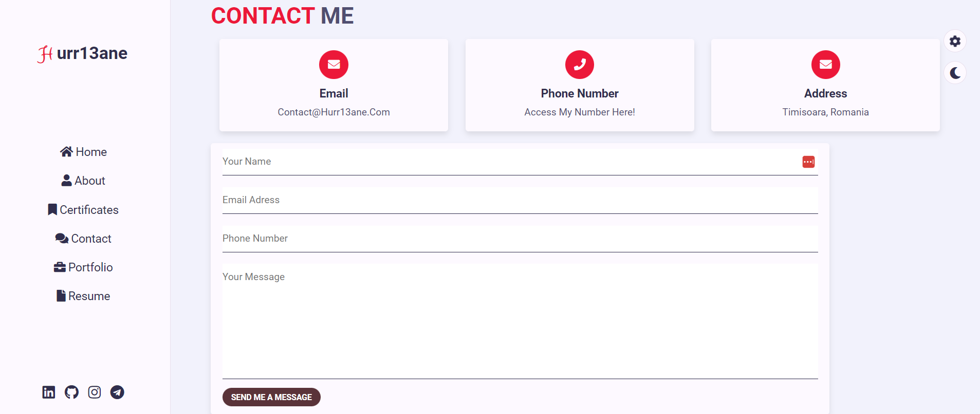
Task: Select the Phone Number input field
Action: tap(520, 239)
